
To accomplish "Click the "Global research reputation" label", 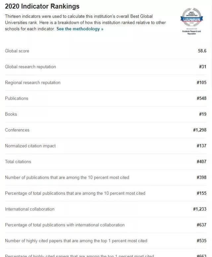I will tap(30, 67).
